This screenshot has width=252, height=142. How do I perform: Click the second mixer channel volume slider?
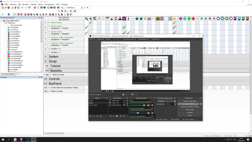point(137,113)
